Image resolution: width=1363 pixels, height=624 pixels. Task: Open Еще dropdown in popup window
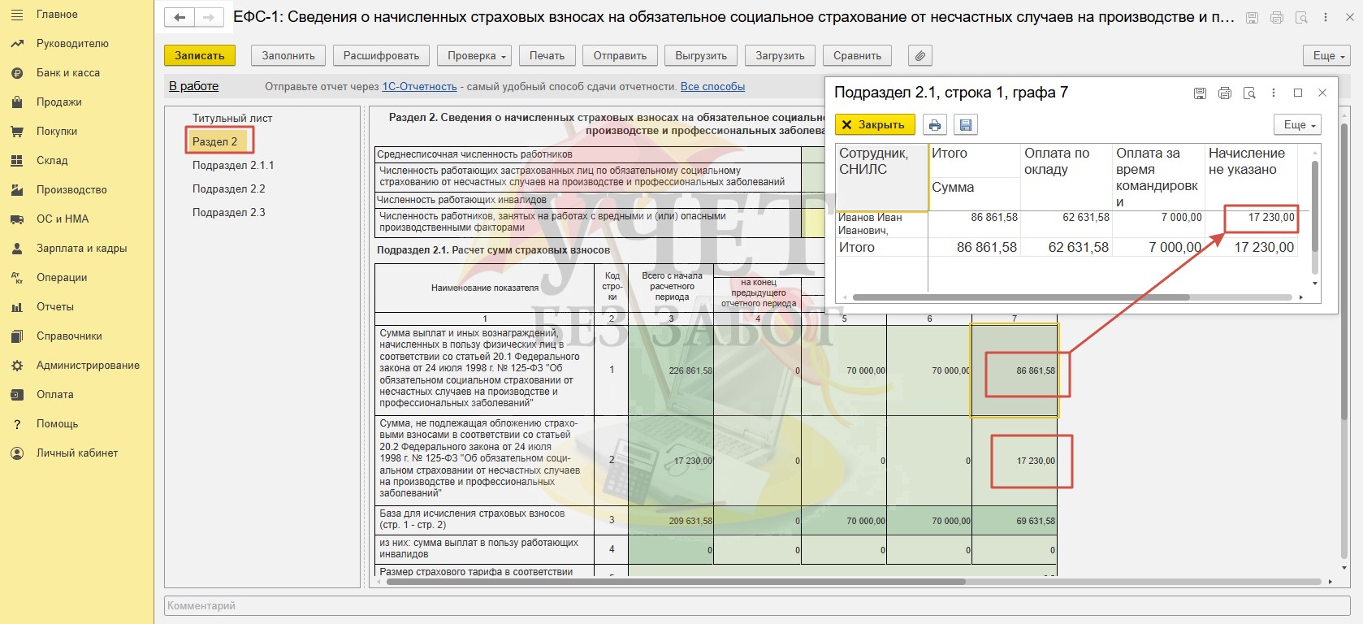pyautogui.click(x=1298, y=125)
